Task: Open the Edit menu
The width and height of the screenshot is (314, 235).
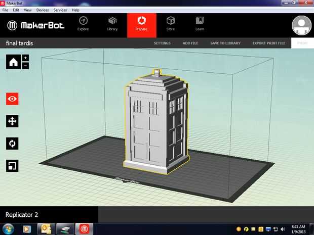Action: (16, 10)
